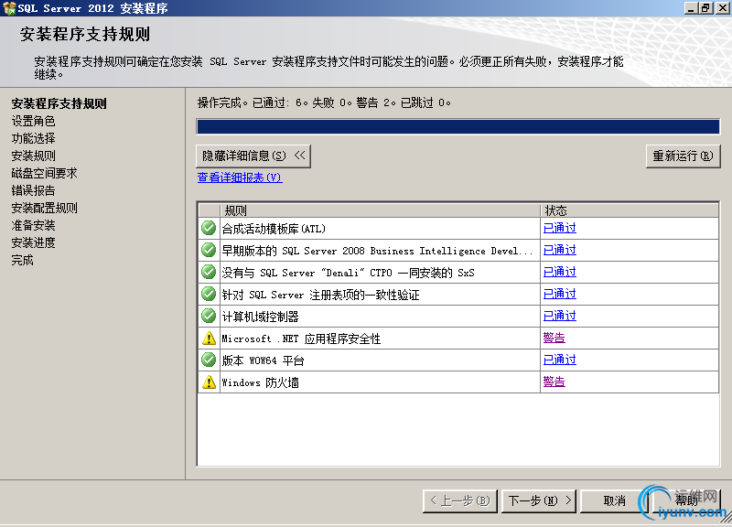
Task: Click green check icon for 版本 WOW64 平台 row
Action: [209, 360]
